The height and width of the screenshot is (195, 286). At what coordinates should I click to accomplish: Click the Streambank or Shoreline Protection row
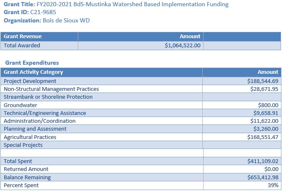[x=48, y=97]
